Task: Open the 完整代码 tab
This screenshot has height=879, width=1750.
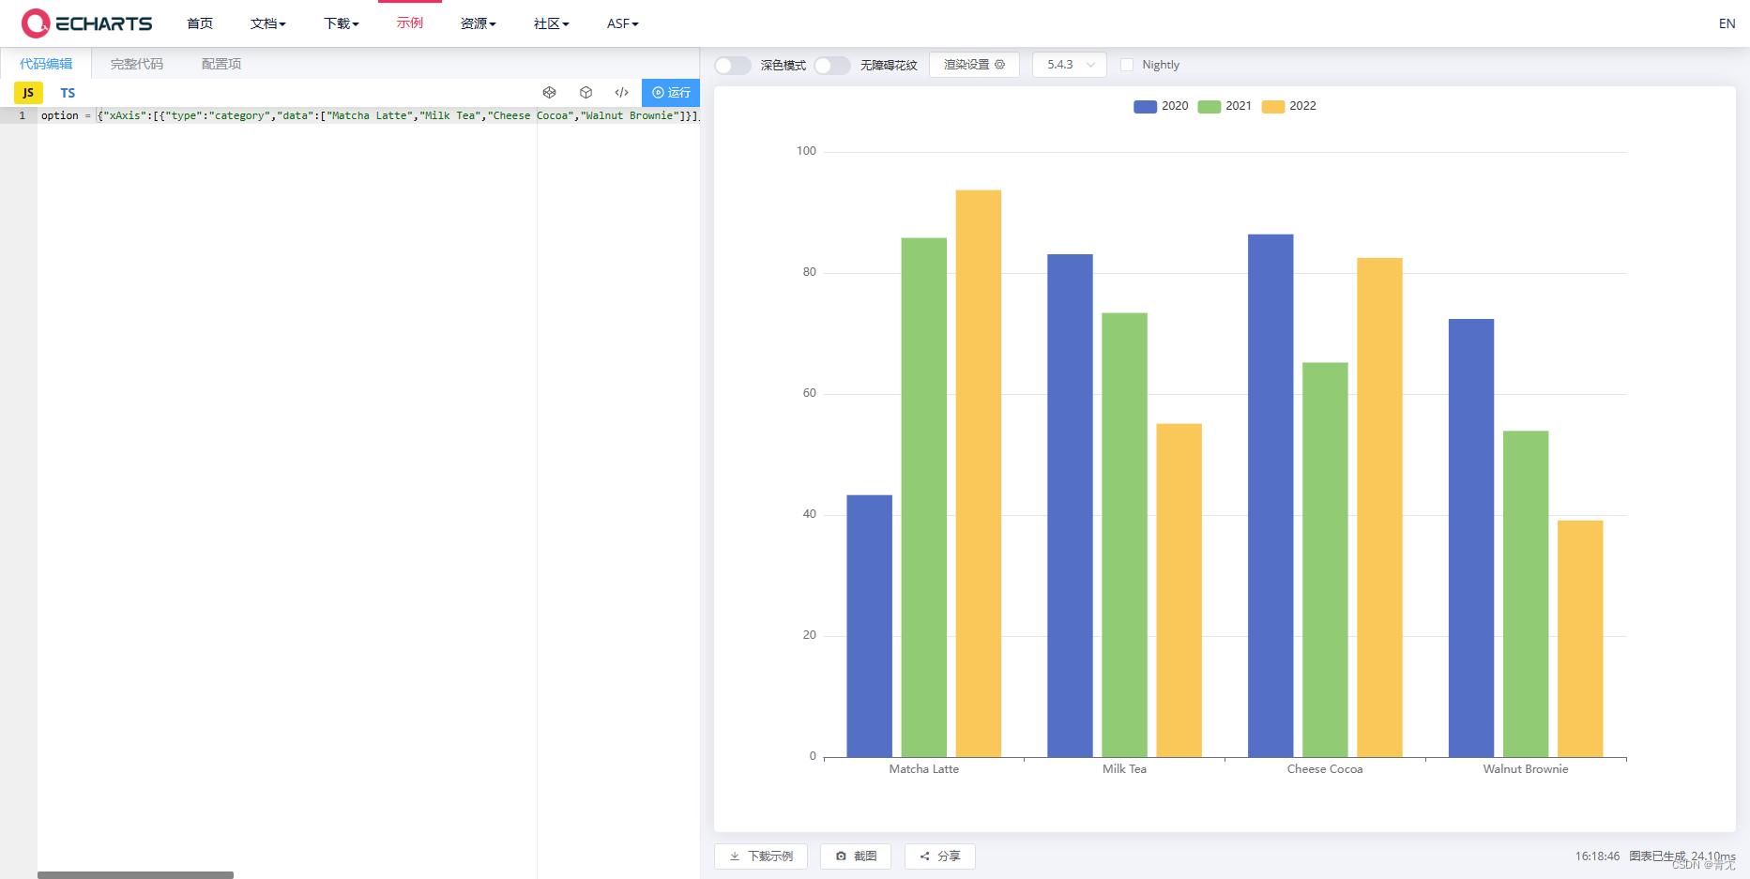Action: coord(137,64)
